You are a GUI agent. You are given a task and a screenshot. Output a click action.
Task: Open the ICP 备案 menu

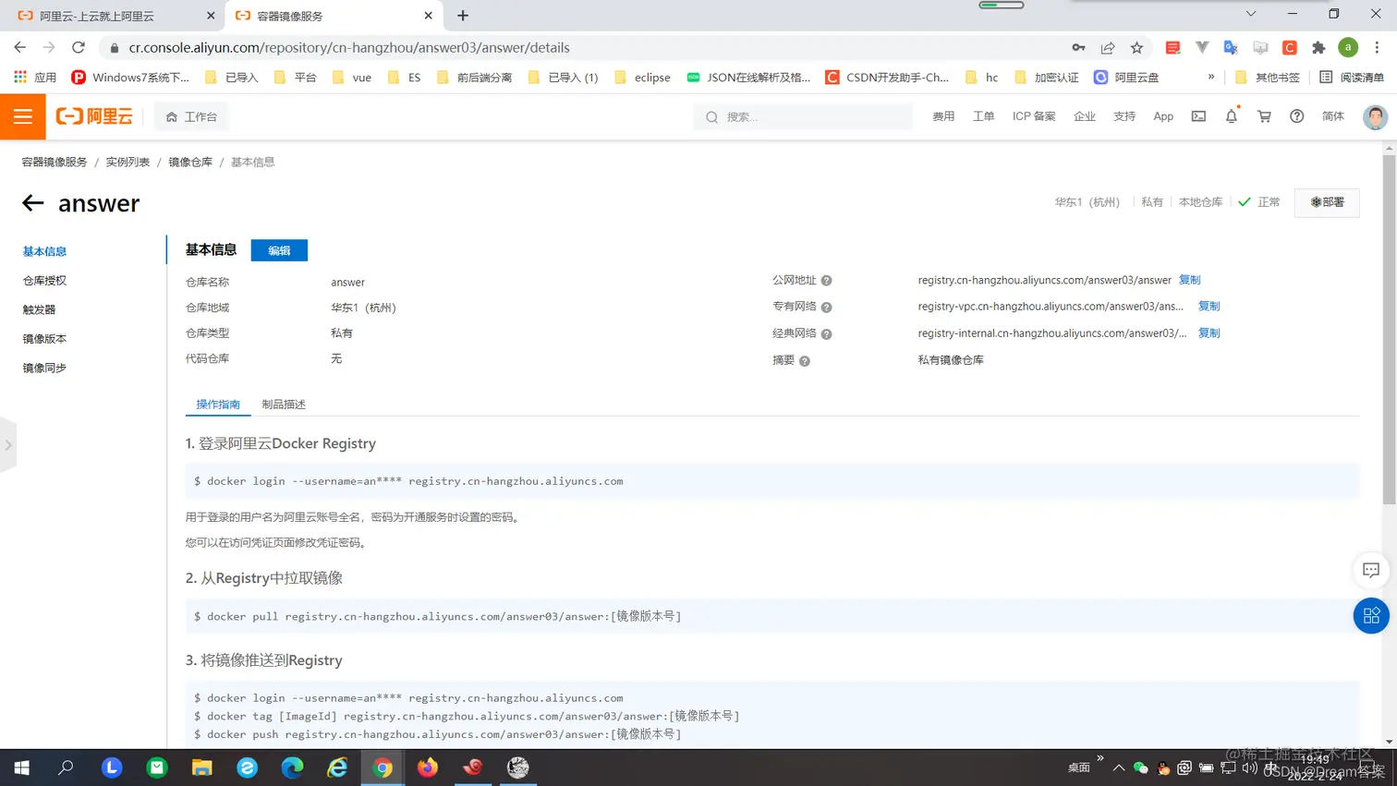pos(1034,116)
